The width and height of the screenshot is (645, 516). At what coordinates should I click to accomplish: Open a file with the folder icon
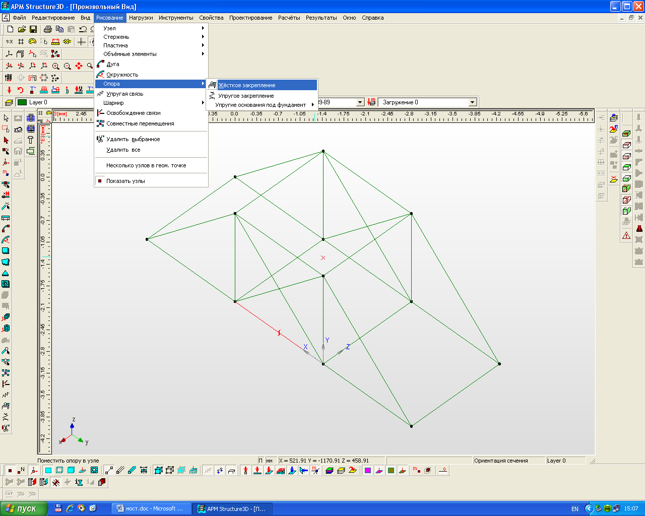point(22,29)
